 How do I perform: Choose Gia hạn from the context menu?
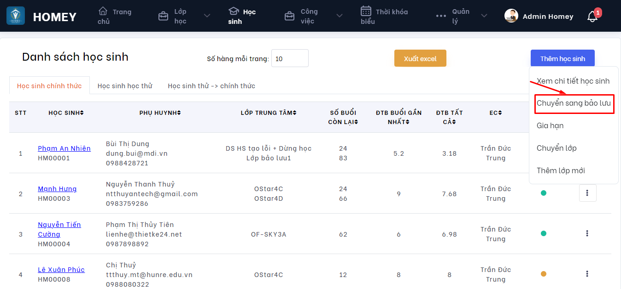pyautogui.click(x=550, y=125)
